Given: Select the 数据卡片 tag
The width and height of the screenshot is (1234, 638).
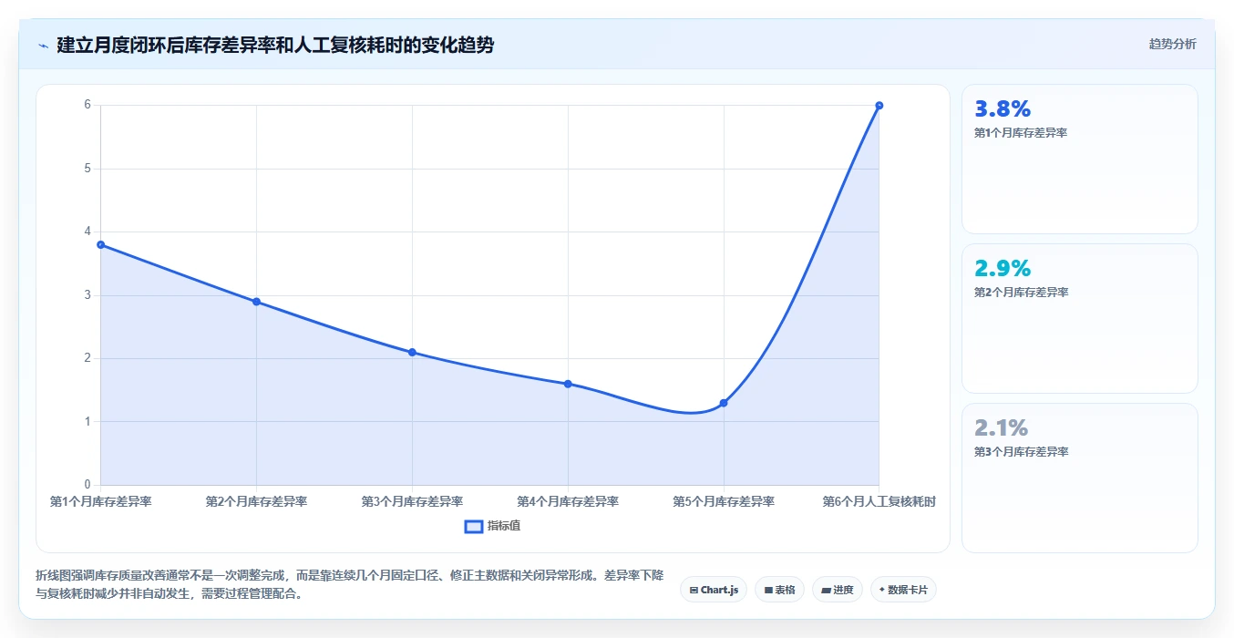Looking at the screenshot, I should [x=903, y=590].
